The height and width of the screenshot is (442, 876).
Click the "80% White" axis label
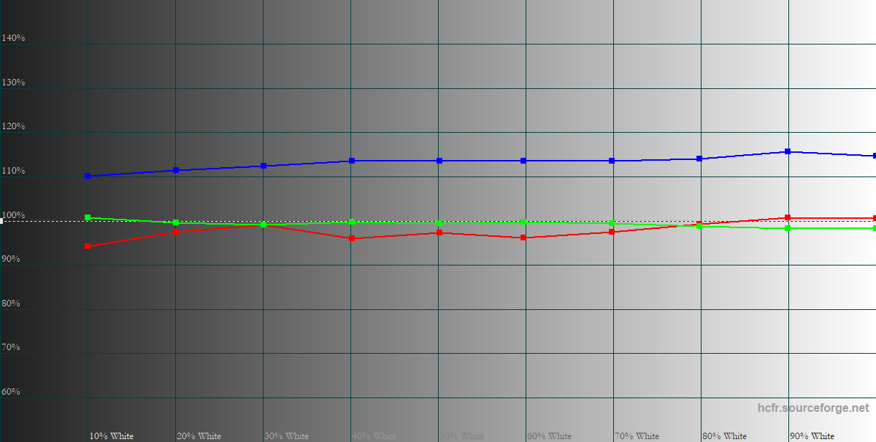724,436
